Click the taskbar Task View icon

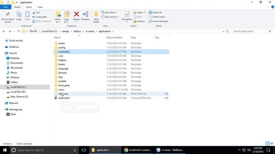click(x=84, y=150)
